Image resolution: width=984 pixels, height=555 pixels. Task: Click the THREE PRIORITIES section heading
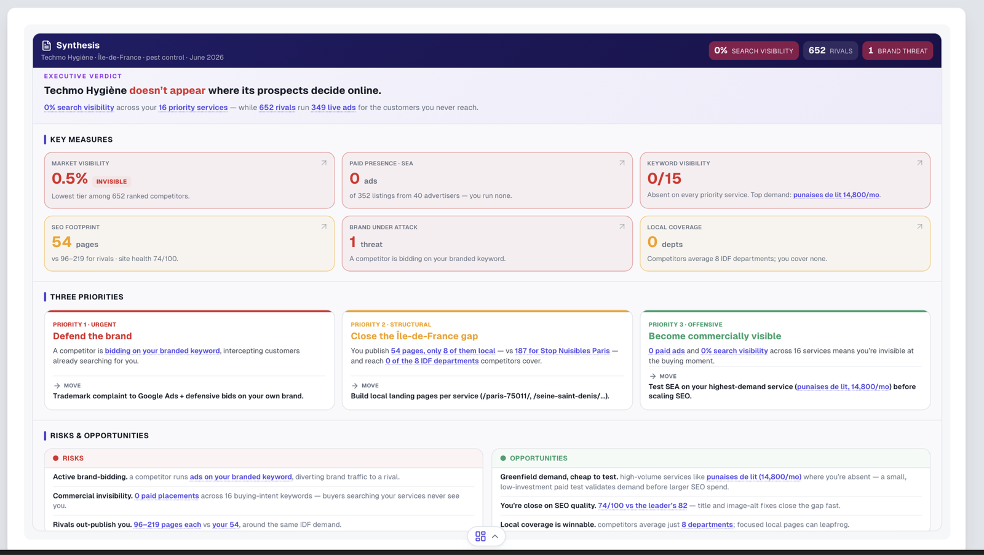coord(87,297)
